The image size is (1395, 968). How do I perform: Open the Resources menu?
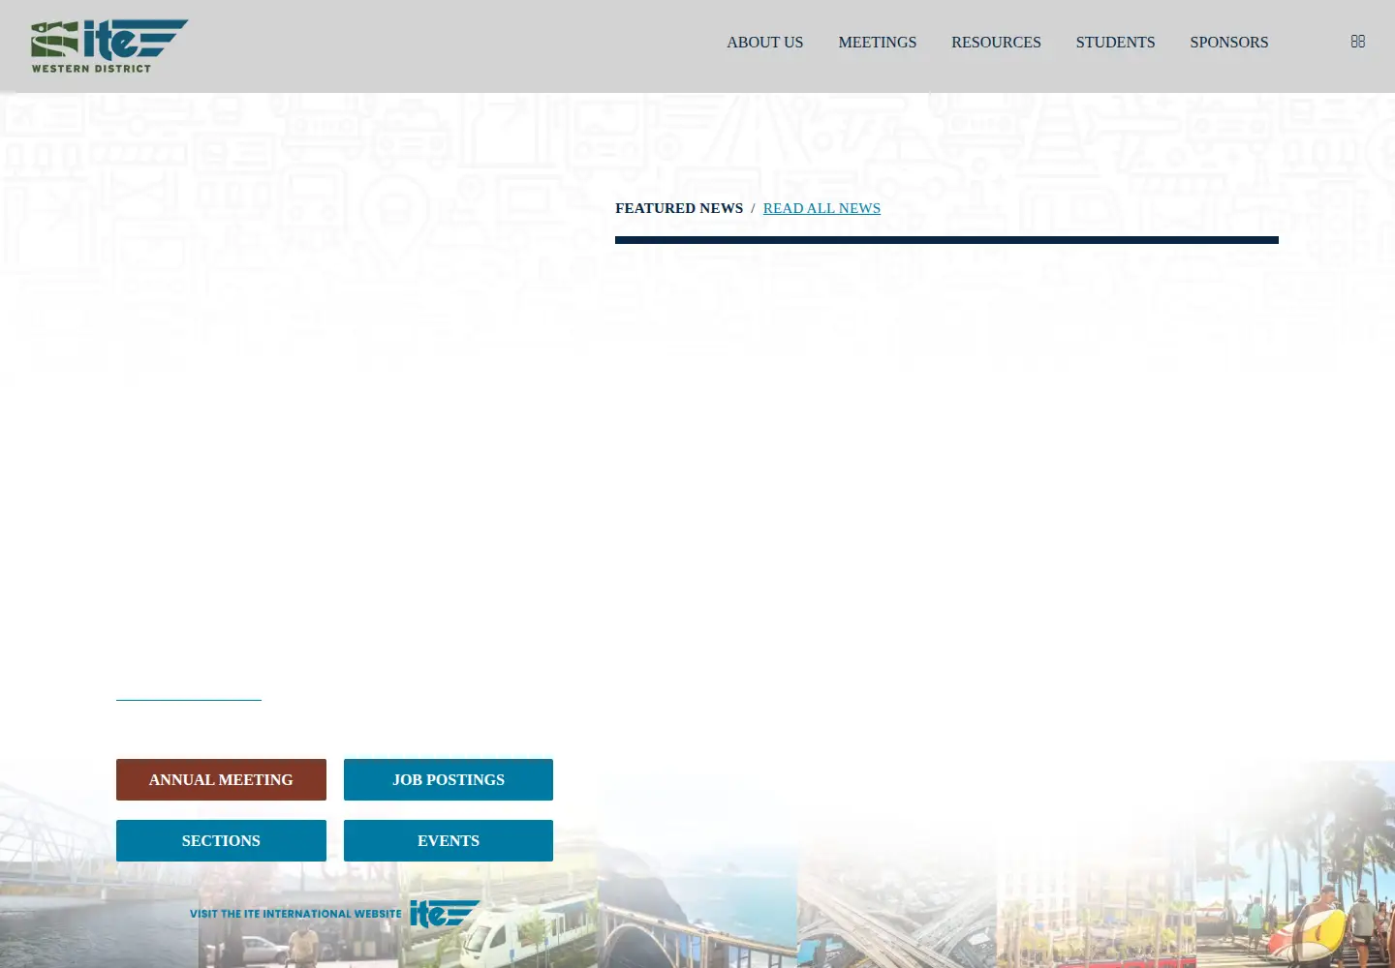(996, 43)
